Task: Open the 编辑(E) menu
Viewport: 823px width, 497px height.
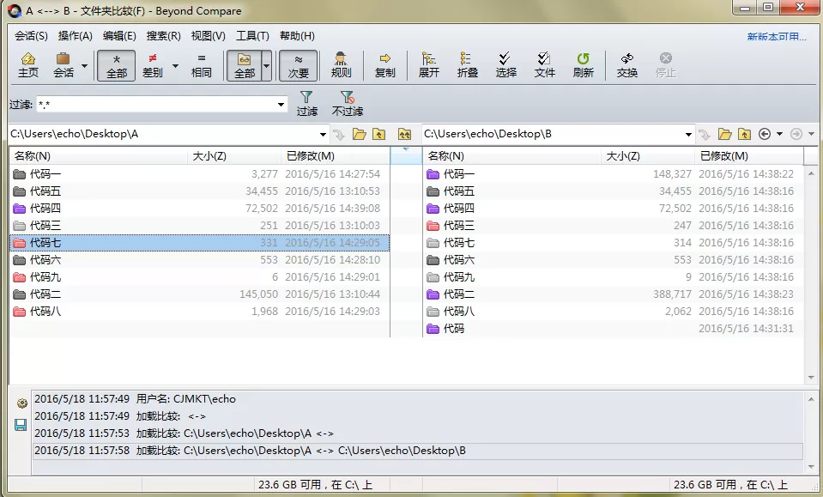Action: tap(119, 36)
